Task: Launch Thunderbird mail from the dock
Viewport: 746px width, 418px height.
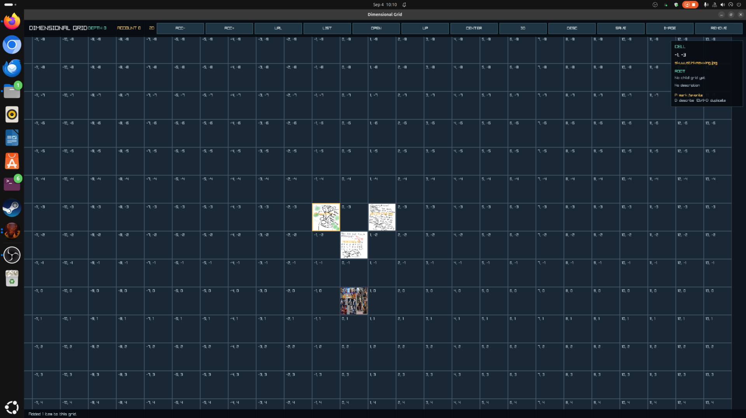Action: 12,68
